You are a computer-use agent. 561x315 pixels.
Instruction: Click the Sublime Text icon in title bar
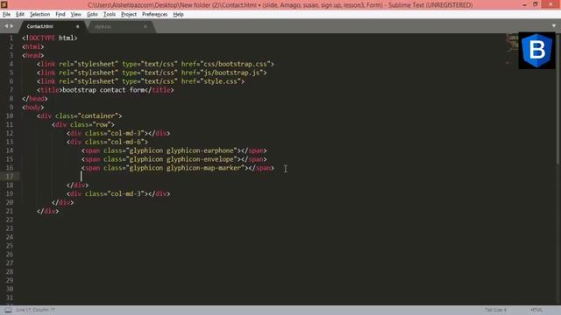4,4
